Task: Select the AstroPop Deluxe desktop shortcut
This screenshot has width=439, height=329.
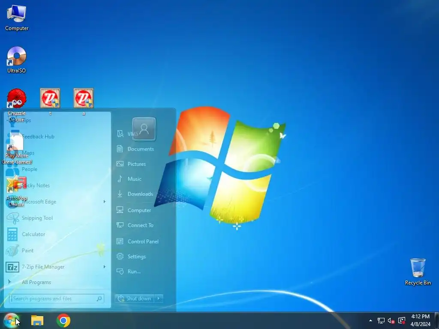Action: click(x=17, y=191)
